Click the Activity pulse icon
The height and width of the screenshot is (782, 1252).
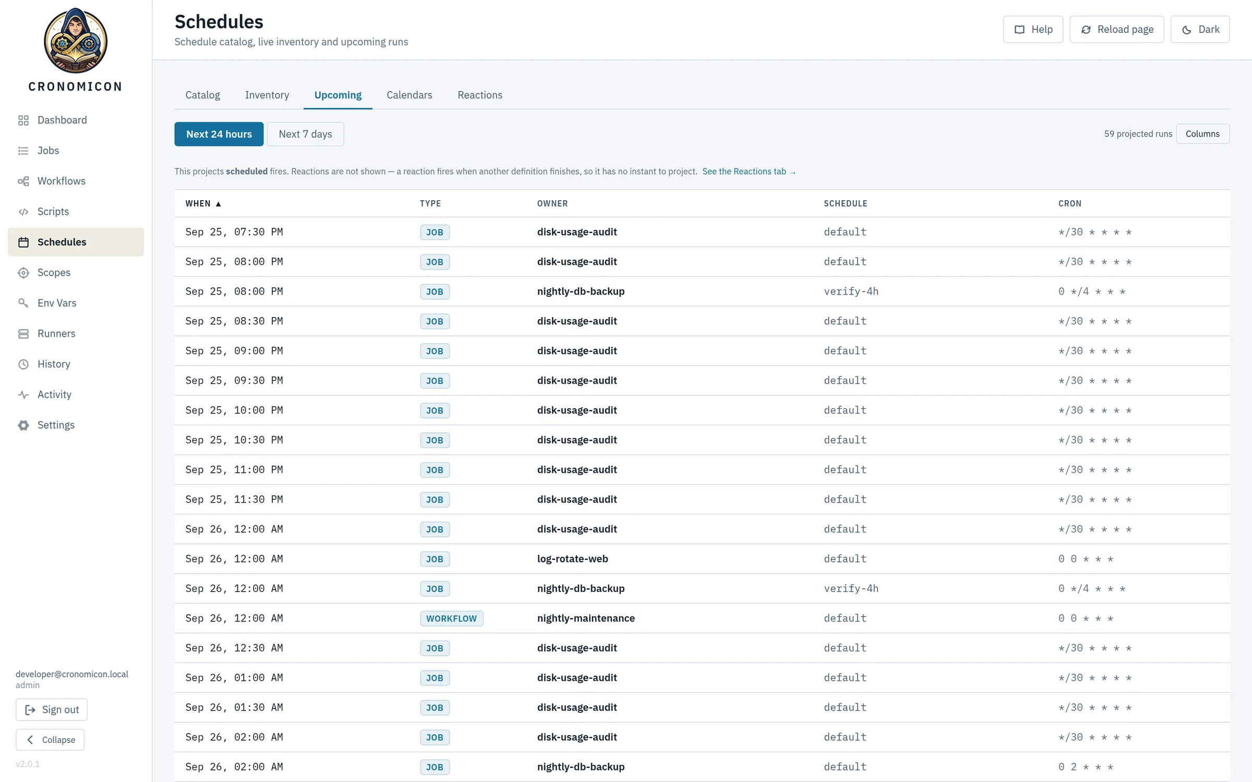(x=23, y=395)
